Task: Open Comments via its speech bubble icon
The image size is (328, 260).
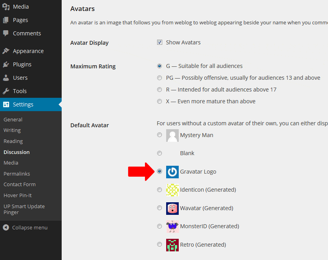Action: click(x=6, y=33)
